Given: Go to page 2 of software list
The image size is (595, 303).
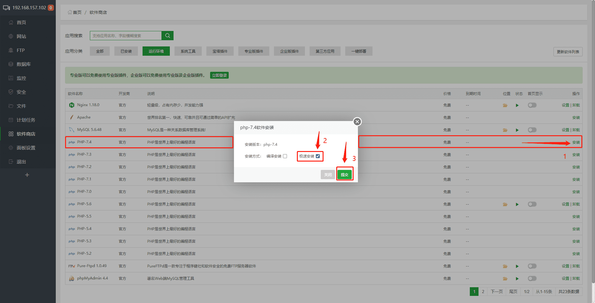Looking at the screenshot, I should [x=483, y=292].
